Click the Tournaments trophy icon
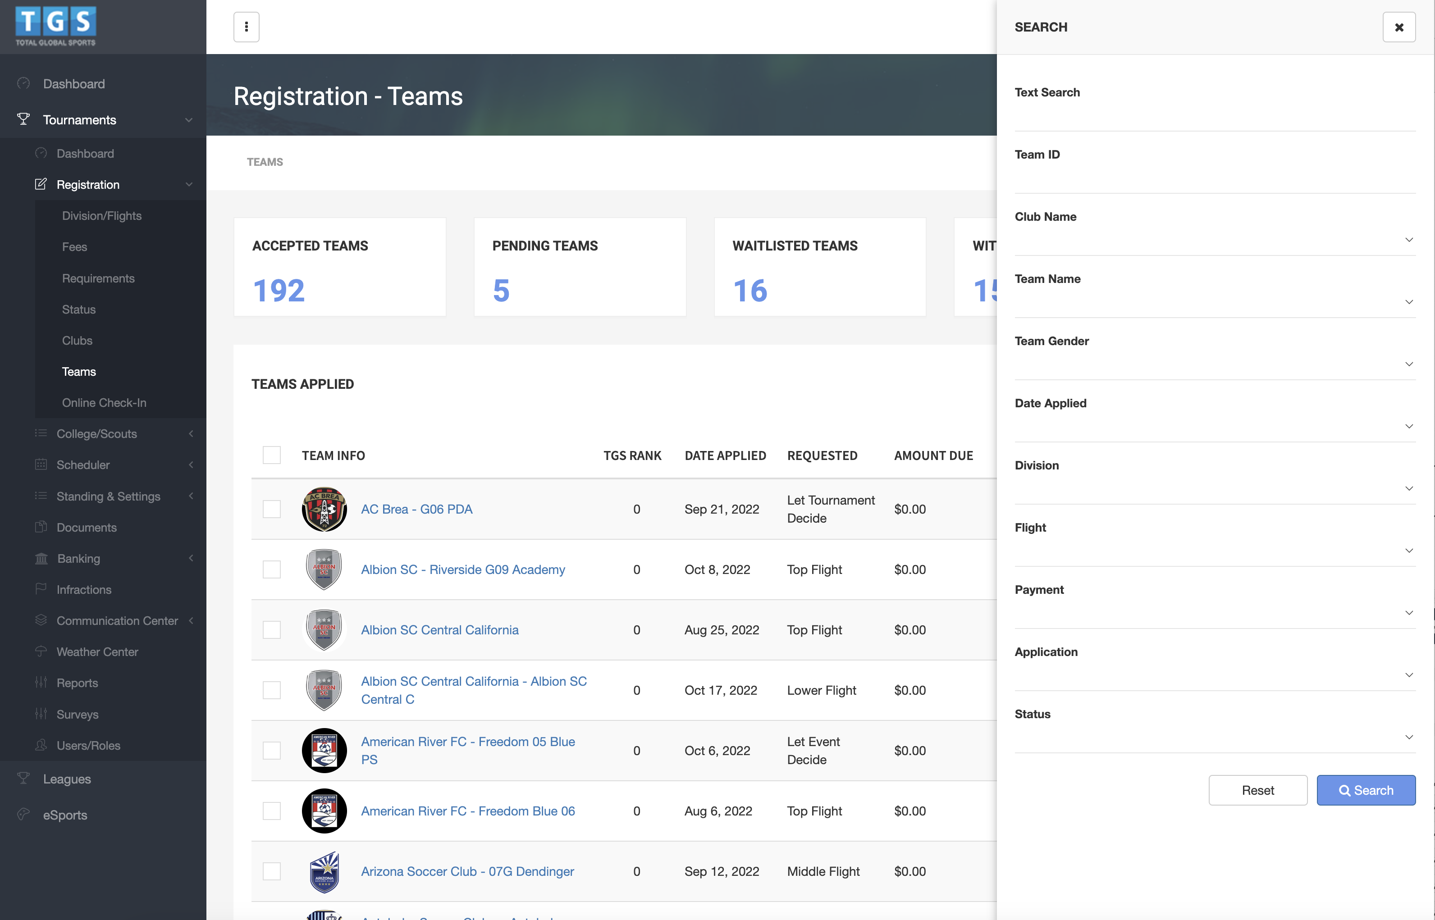The height and width of the screenshot is (920, 1435). tap(23, 119)
